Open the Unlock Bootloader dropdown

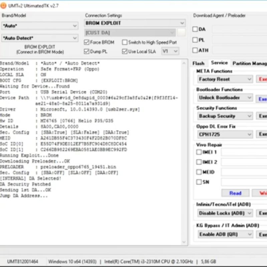pos(225,97)
